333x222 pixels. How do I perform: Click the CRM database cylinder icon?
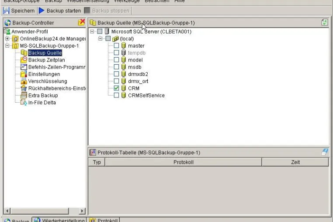[124, 88]
